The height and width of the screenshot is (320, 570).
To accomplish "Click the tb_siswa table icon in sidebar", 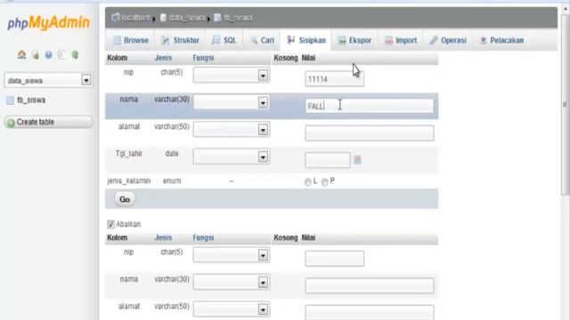I will click(10, 100).
